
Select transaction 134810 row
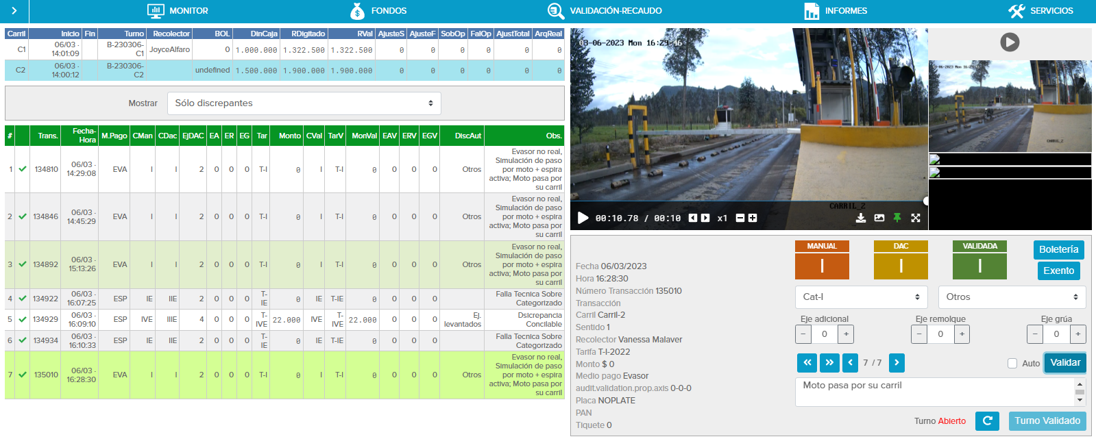pyautogui.click(x=284, y=169)
